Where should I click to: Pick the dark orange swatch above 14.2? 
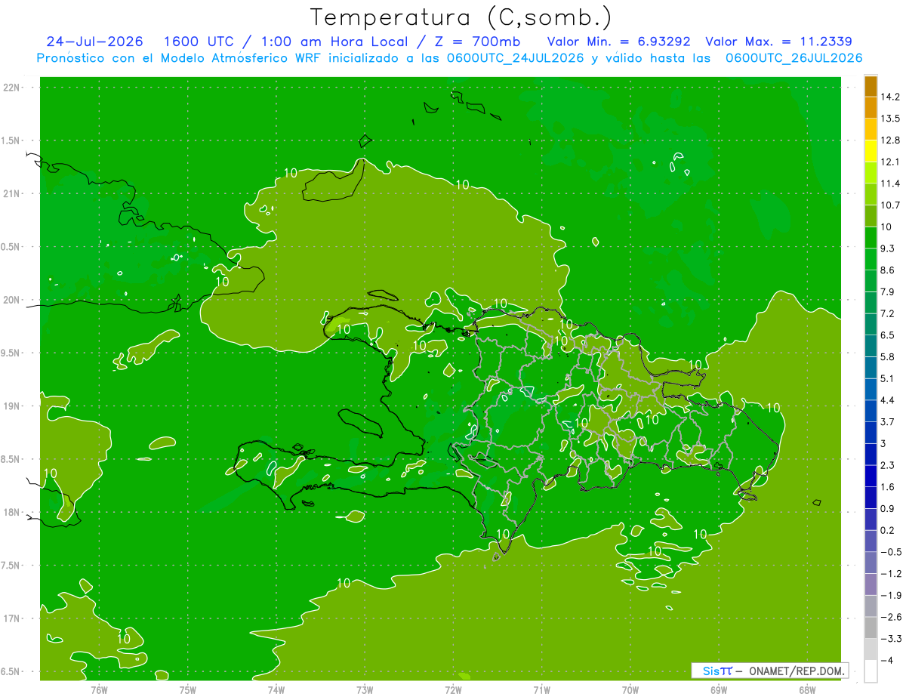pos(871,86)
